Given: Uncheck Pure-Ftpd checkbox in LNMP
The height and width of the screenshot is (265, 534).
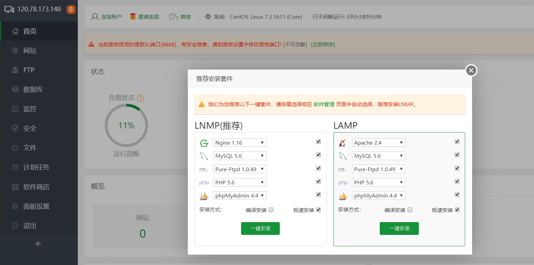Looking at the screenshot, I should (319, 168).
